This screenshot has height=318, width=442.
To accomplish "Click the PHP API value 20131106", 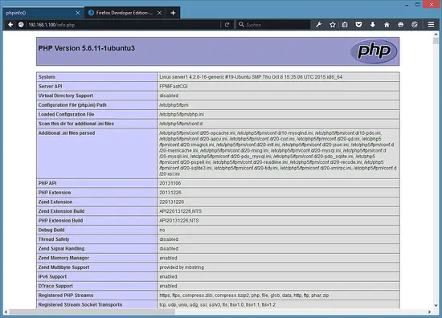I will [x=170, y=183].
